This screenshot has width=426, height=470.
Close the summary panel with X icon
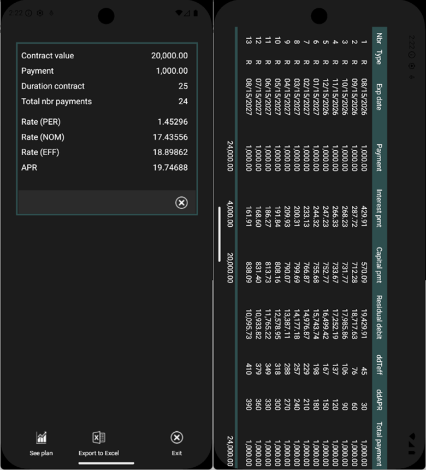coord(181,203)
